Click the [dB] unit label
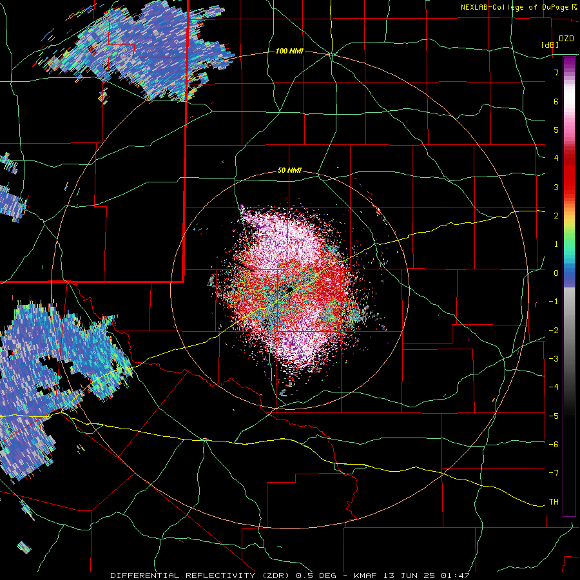The height and width of the screenshot is (580, 580). 550,44
